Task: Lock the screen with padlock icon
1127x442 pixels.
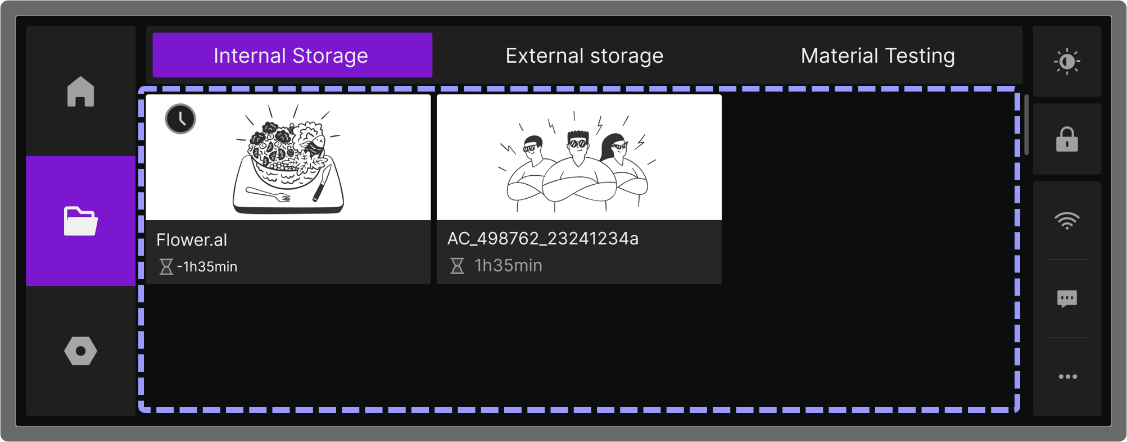Action: (x=1066, y=139)
